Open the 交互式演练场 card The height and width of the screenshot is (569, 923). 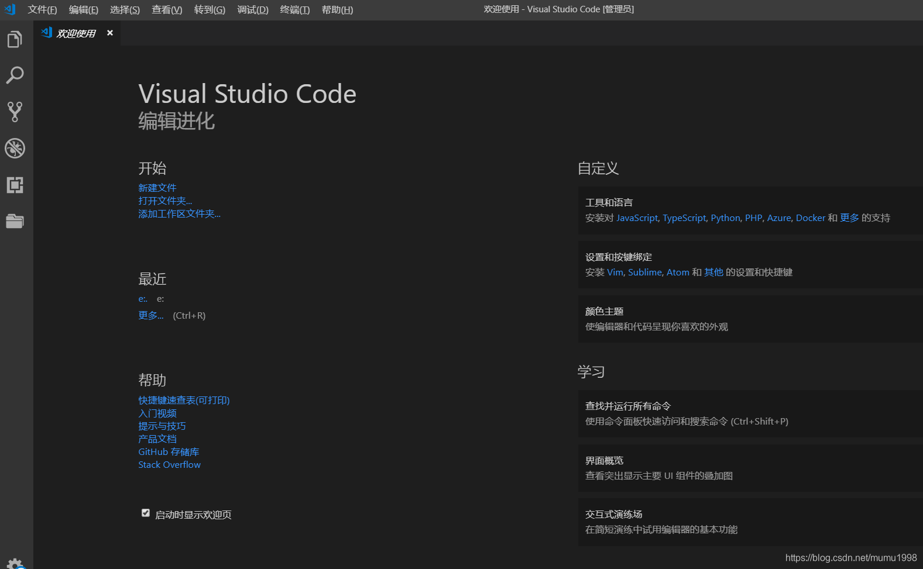[x=750, y=522]
